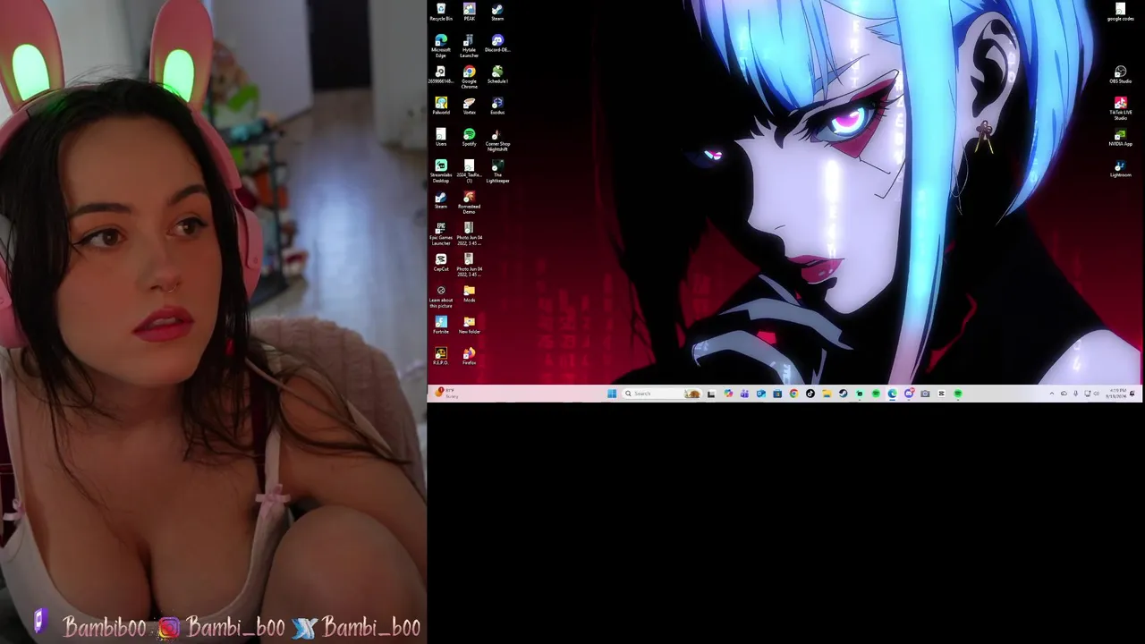Open the desktop file starting 2659866148
Viewport: 1145px width, 644px height.
tap(441, 75)
